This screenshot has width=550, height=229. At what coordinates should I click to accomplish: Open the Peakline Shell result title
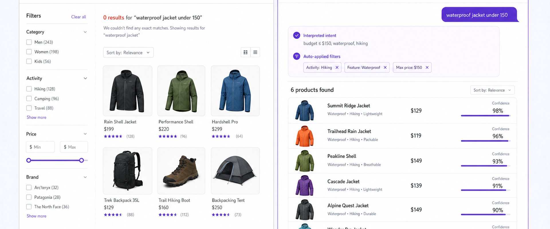342,156
